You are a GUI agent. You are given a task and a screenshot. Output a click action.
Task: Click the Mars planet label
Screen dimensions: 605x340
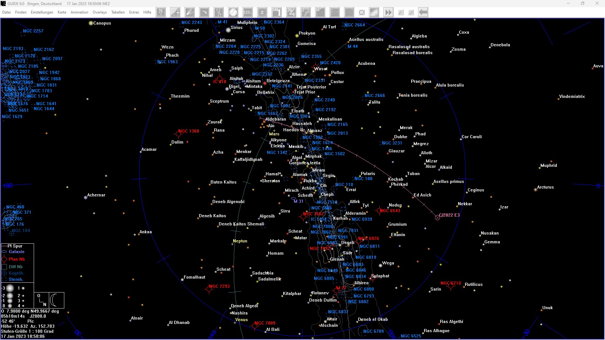tap(274, 134)
